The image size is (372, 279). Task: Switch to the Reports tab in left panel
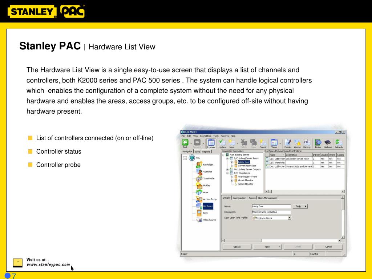pos(206,151)
